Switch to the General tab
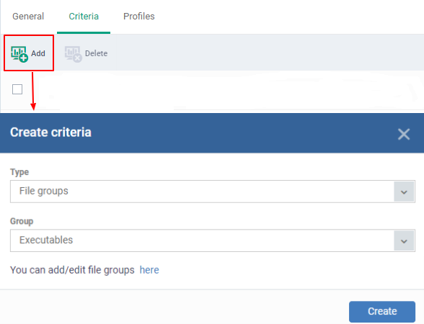This screenshot has height=324, width=424. pyautogui.click(x=28, y=17)
